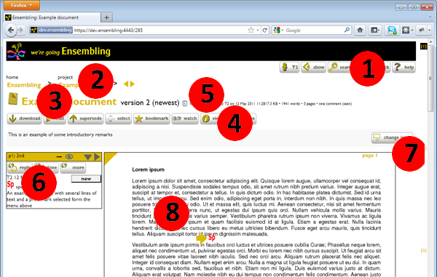437x277 pixels.
Task: Reload the current page
Action: pyautogui.click(x=265, y=30)
